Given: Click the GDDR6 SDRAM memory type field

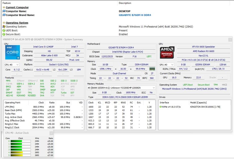Looking at the screenshot, I should pos(202,65).
